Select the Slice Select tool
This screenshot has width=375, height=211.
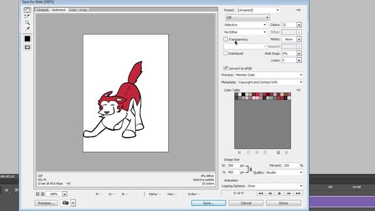(28, 16)
